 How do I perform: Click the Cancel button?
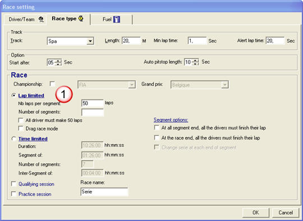pyautogui.click(x=286, y=213)
